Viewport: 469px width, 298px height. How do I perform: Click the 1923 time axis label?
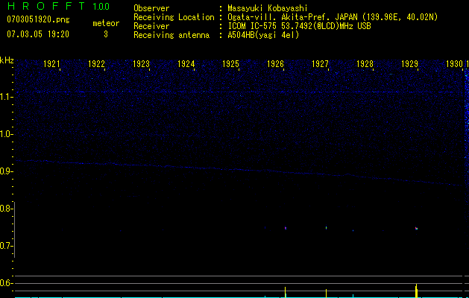141,64
